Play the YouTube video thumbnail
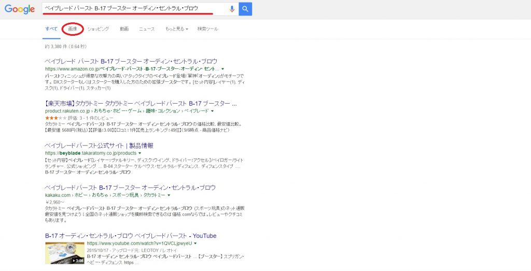The width and height of the screenshot is (531, 271). (65, 253)
